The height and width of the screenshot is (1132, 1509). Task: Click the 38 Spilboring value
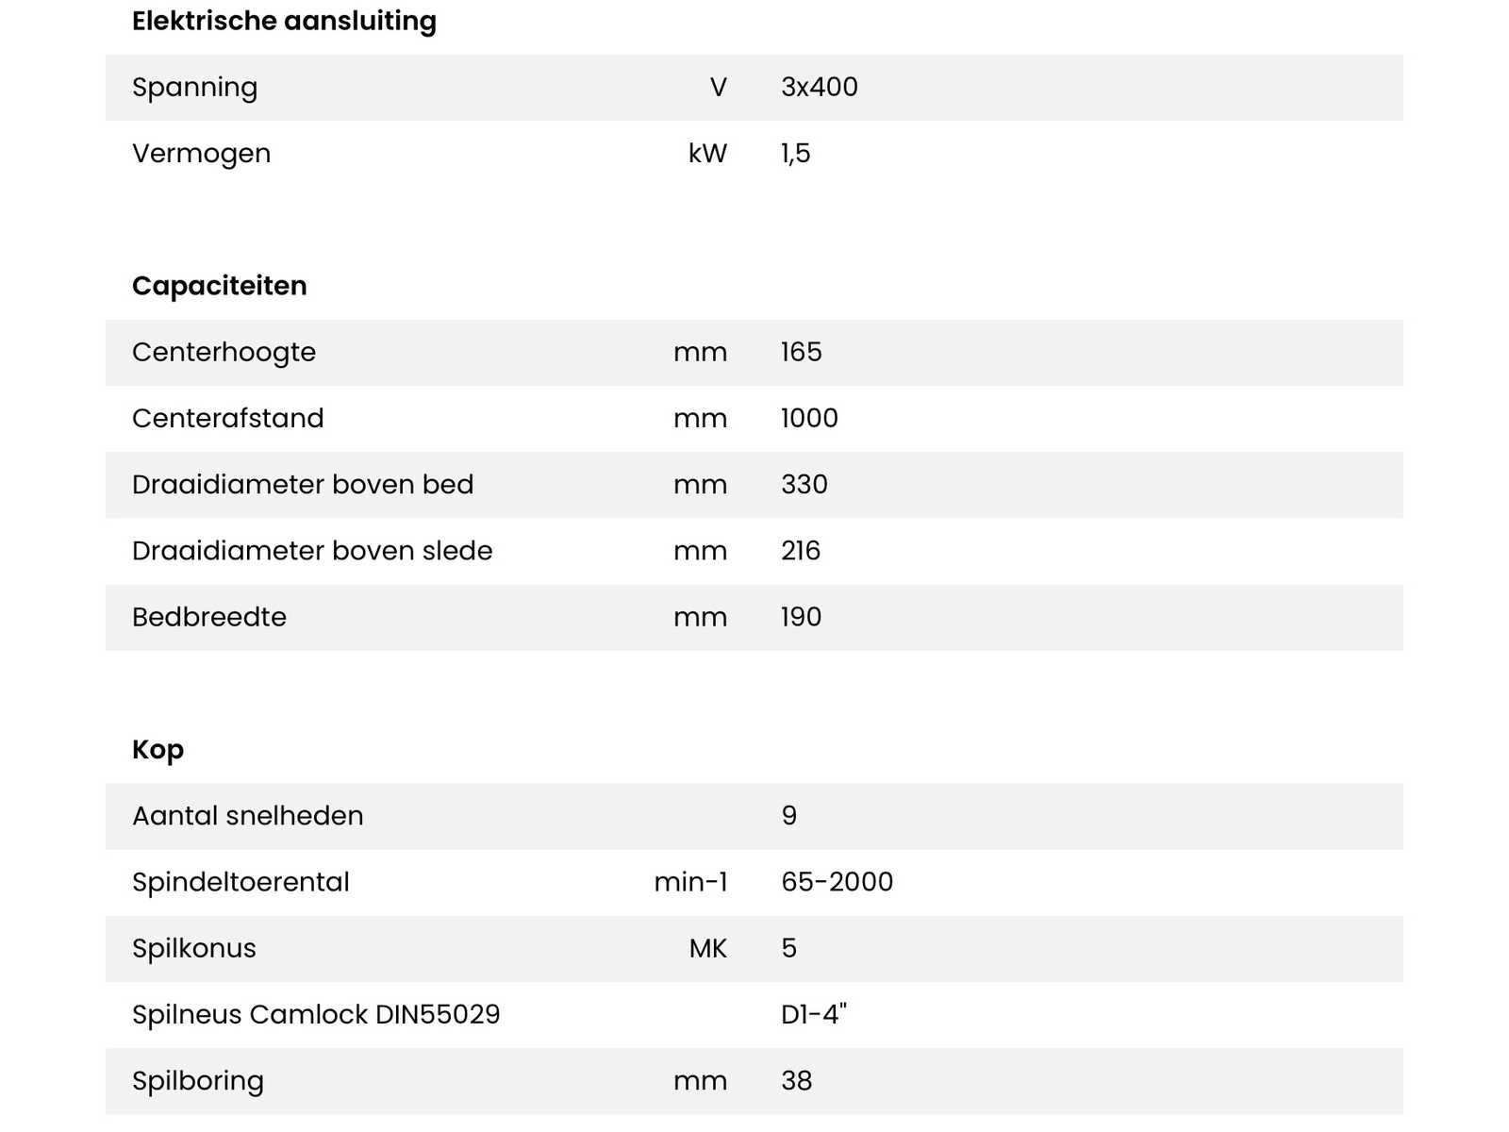(796, 1080)
